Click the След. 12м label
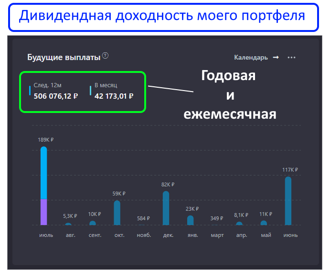This screenshot has height=276, width=330. pos(48,85)
